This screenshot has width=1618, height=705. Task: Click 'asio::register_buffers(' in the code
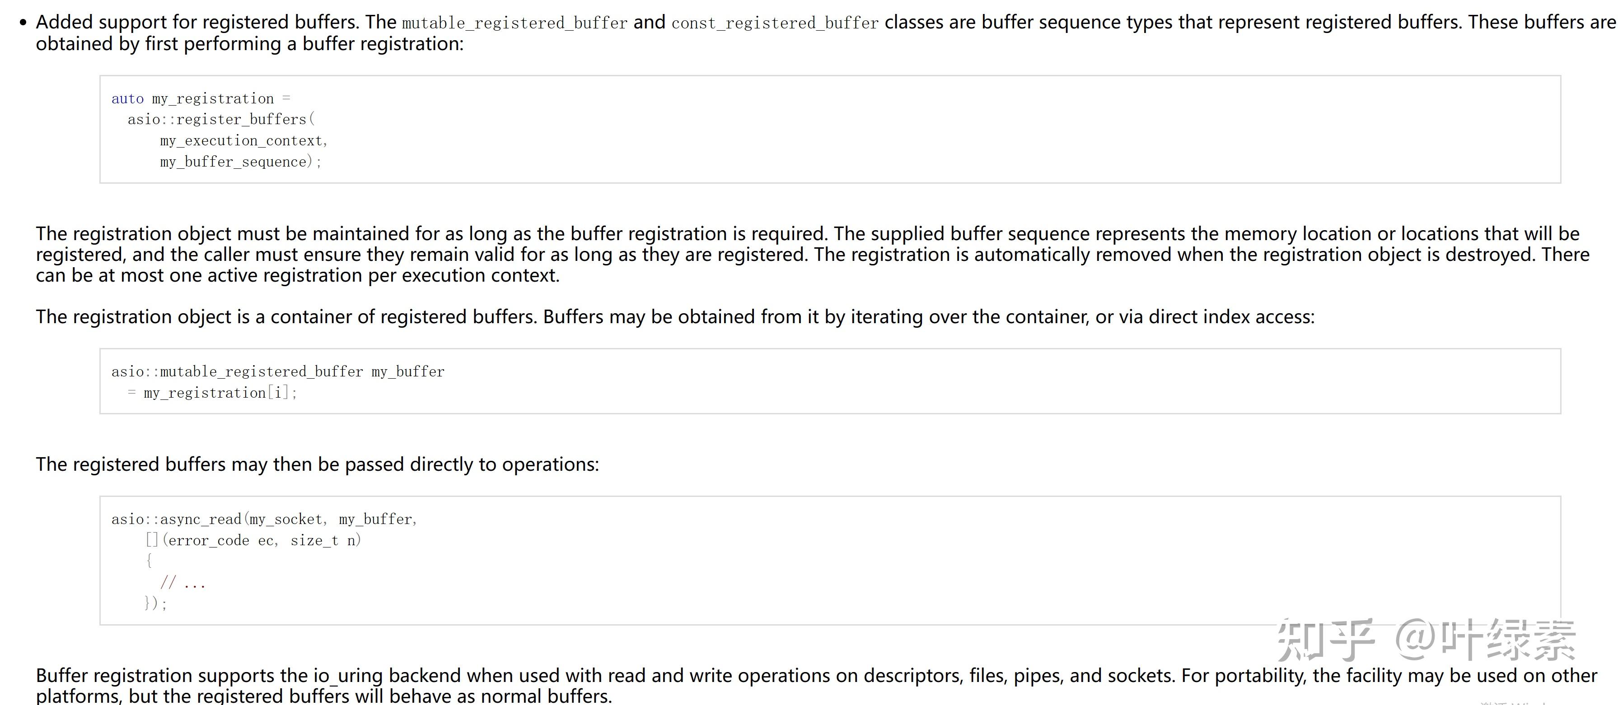pos(221,119)
